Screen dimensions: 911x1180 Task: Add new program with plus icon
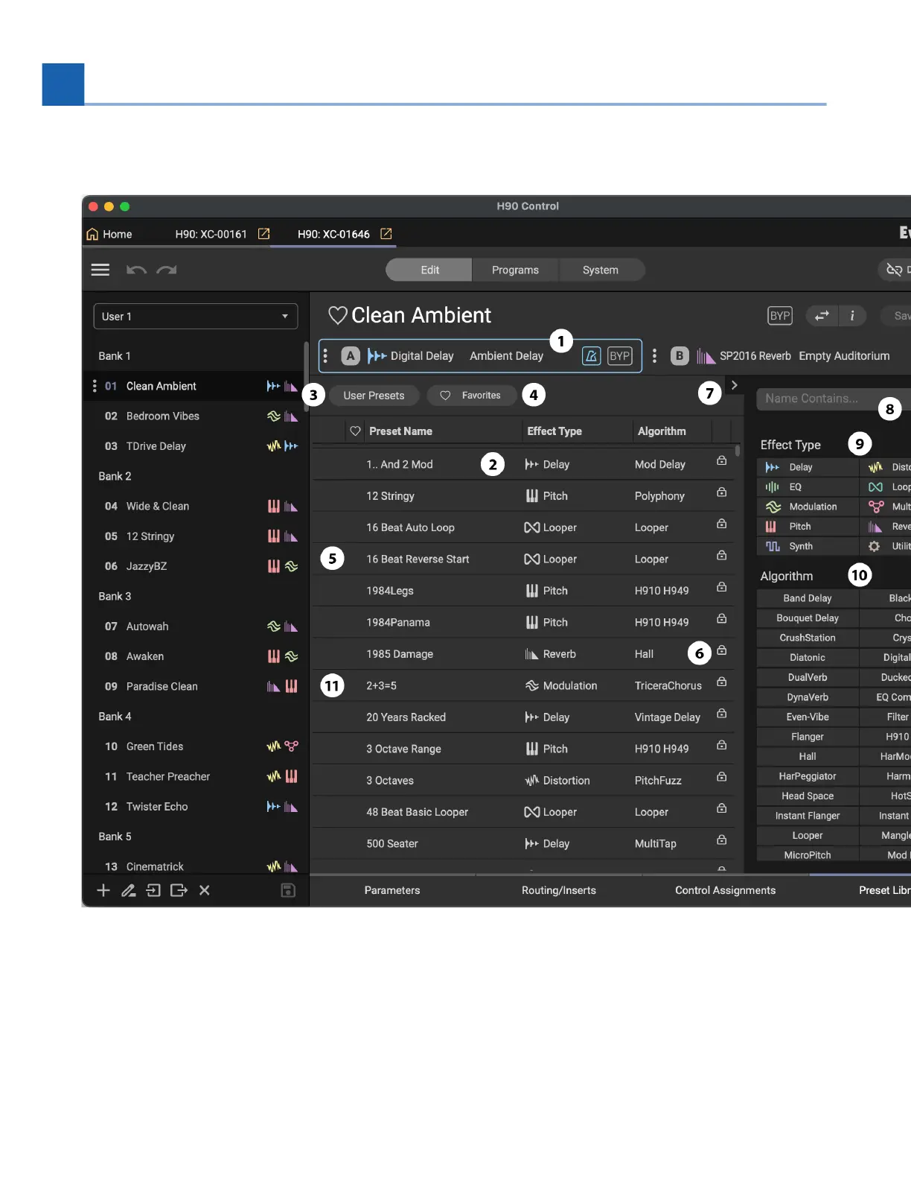coord(103,890)
